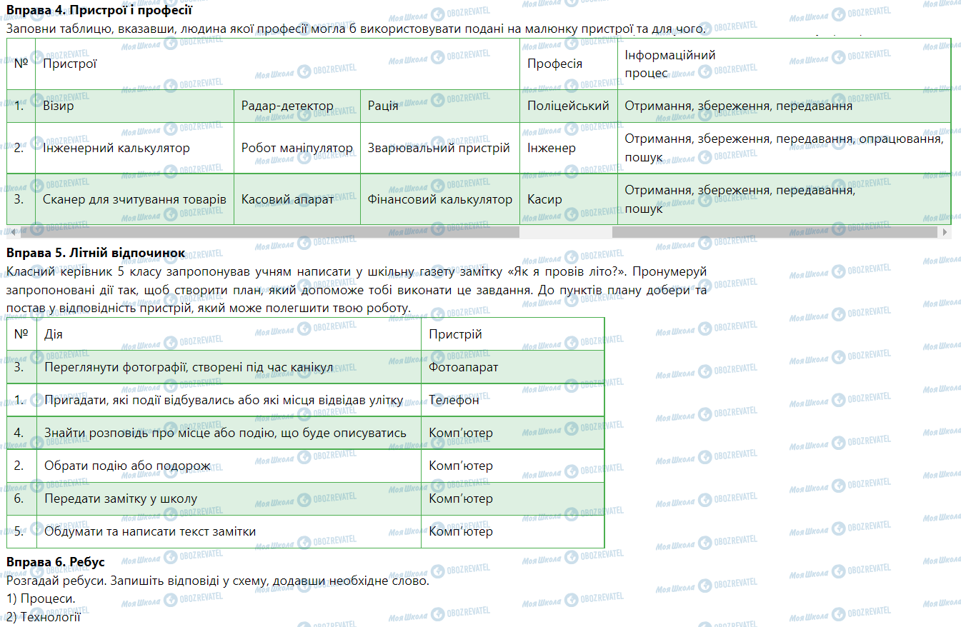Click the 'Касовий апарат' cell
The width and height of the screenshot is (961, 627).
pos(297,199)
